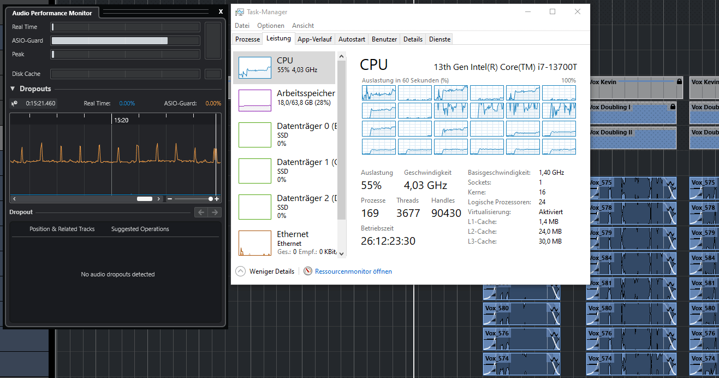The width and height of the screenshot is (719, 378).
Task: Collapse the Dropouts section
Action: point(13,88)
